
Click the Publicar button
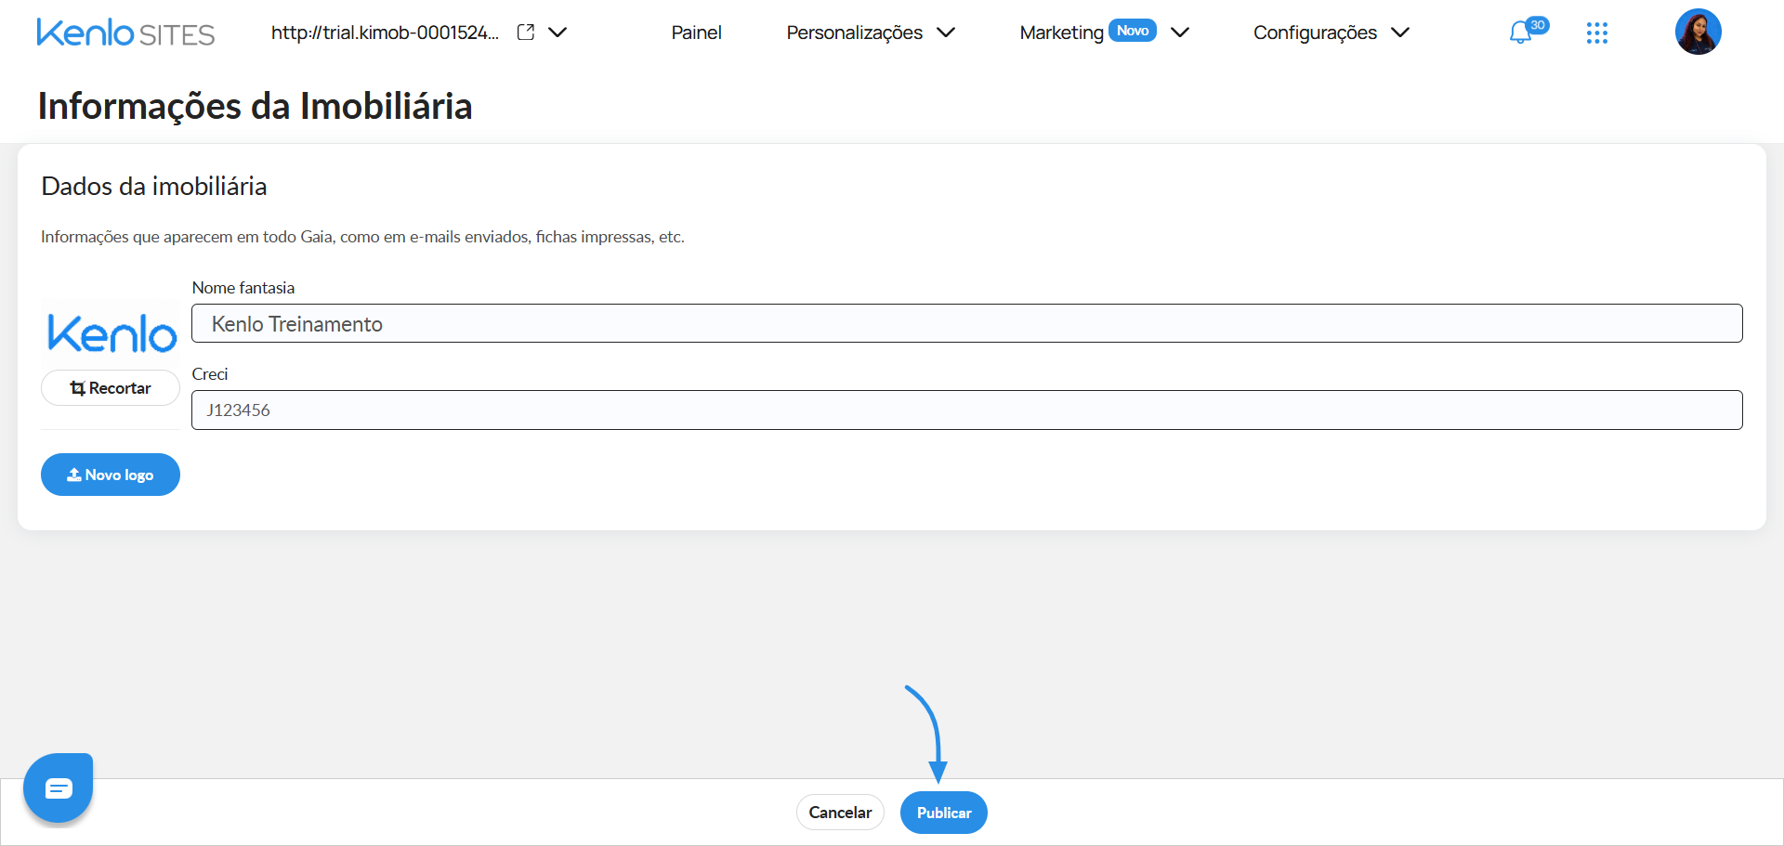pyautogui.click(x=944, y=813)
